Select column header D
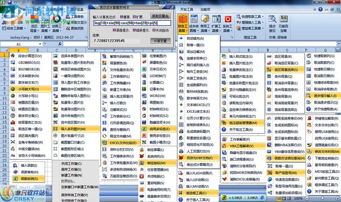This screenshot has height=202, width=341. pyautogui.click(x=76, y=50)
